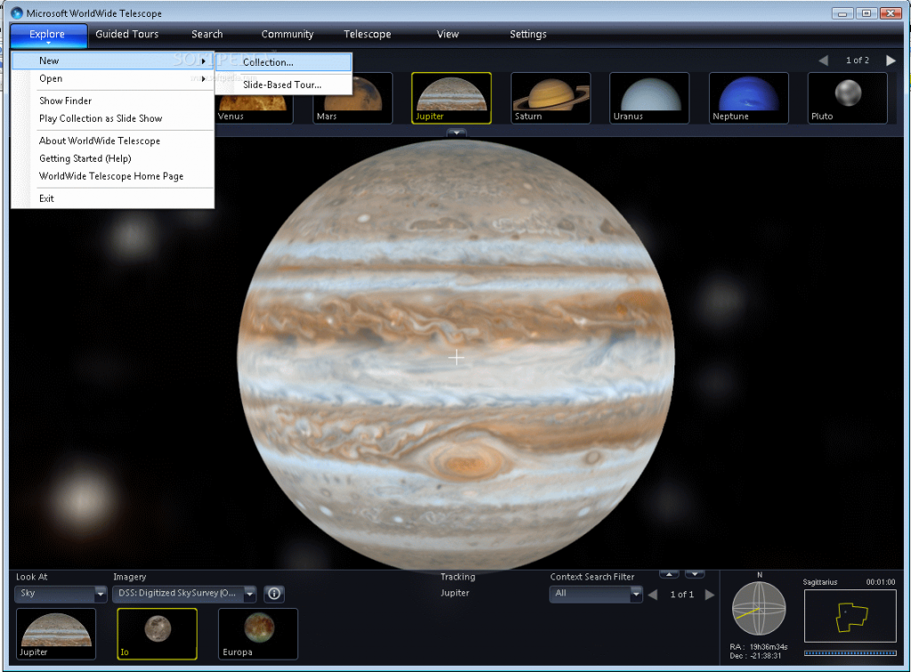Open the Explore menu tab
This screenshot has width=911, height=672.
point(48,35)
